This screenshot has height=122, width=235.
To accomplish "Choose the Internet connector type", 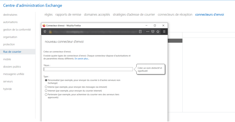I will pyautogui.click(x=46, y=91).
